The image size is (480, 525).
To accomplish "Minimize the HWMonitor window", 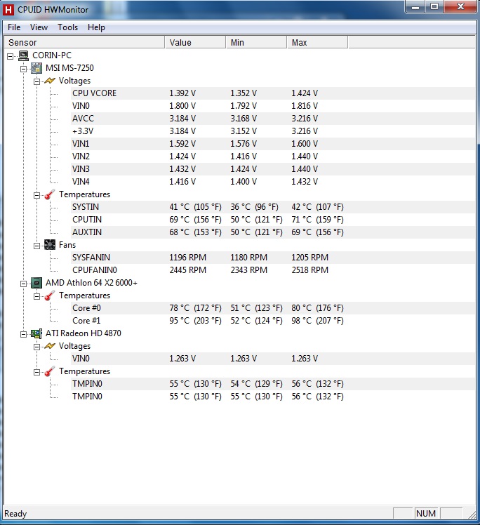I will click(415, 7).
